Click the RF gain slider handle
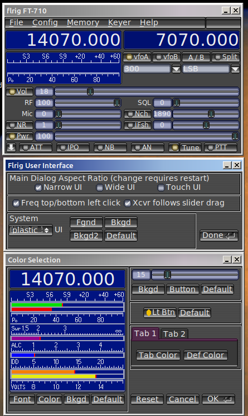Image resolution: width=248 pixels, height=416 pixels. (x=116, y=103)
